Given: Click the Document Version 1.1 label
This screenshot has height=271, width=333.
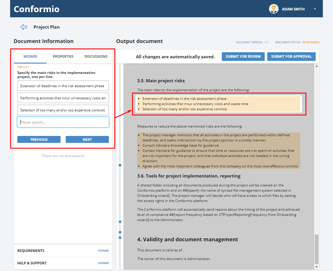Looking at the screenshot, I should pos(252,42).
